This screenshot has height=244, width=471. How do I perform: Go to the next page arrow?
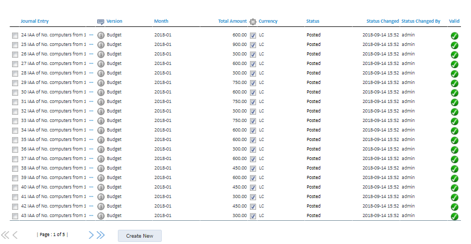point(91,235)
